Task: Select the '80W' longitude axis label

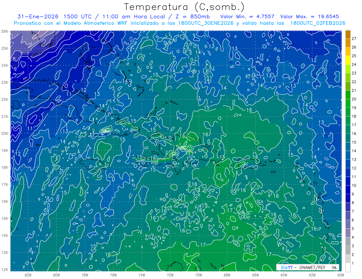Action: coord(56,275)
